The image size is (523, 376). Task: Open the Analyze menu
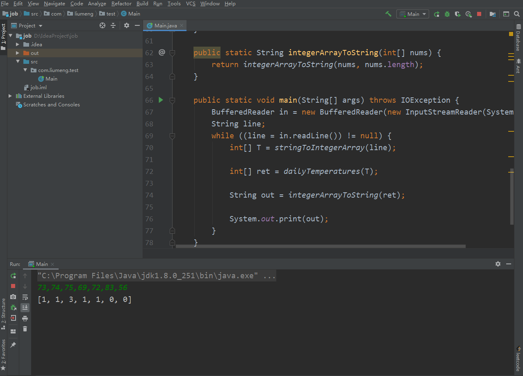point(97,4)
